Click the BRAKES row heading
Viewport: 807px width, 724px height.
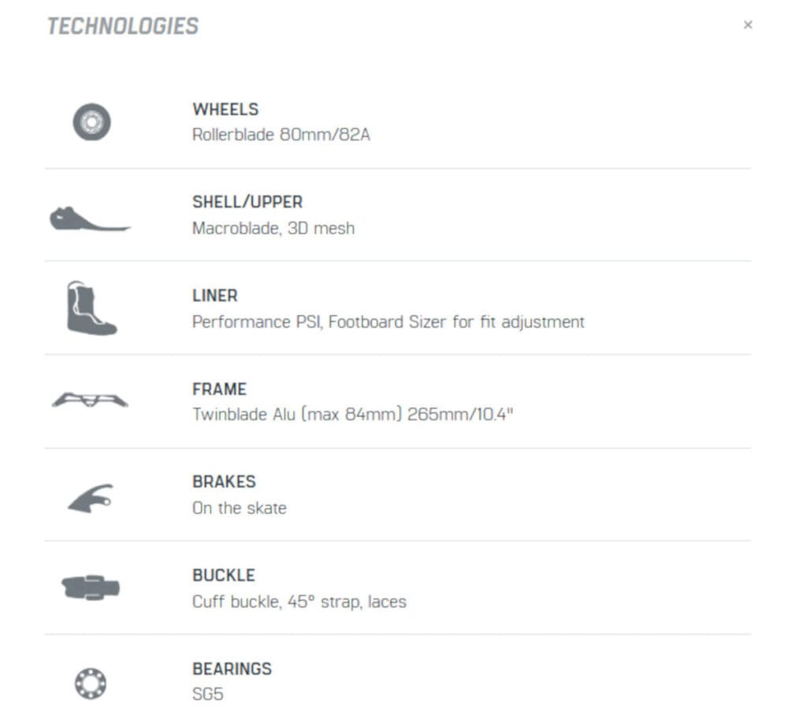(x=224, y=481)
